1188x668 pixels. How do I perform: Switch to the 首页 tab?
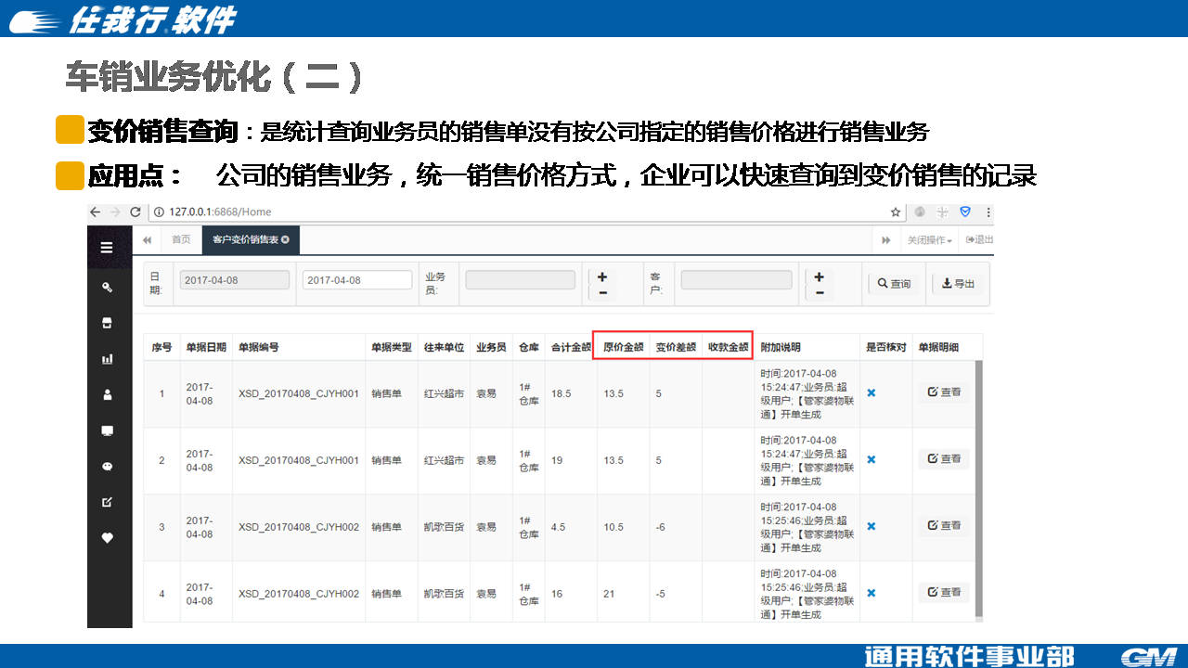click(181, 239)
